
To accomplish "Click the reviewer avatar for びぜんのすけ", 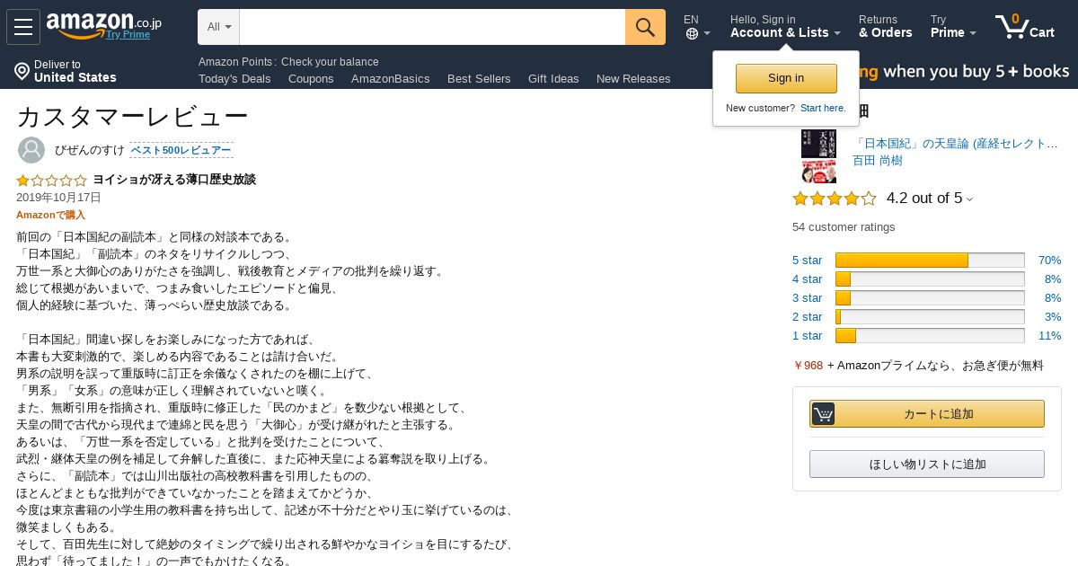I will 31,150.
